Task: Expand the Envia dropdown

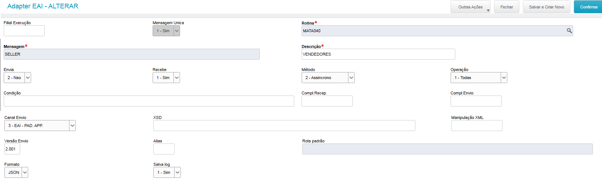Action: [x=28, y=78]
